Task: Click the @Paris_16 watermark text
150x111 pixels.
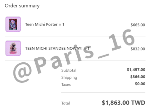Action: pos(74,56)
